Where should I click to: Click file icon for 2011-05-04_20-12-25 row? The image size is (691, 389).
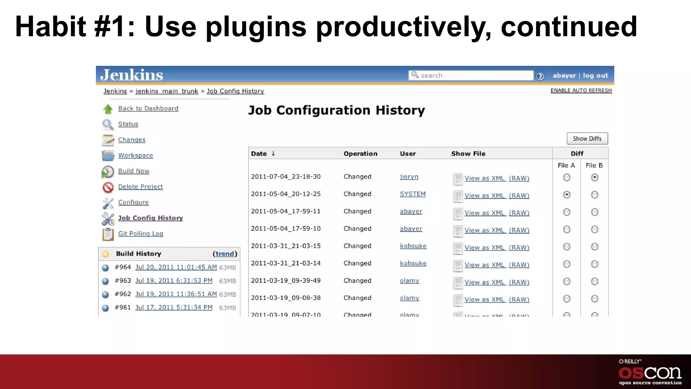[x=458, y=196]
